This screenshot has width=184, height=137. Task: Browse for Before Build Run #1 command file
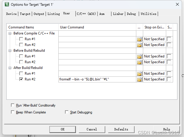[x=139, y=56]
